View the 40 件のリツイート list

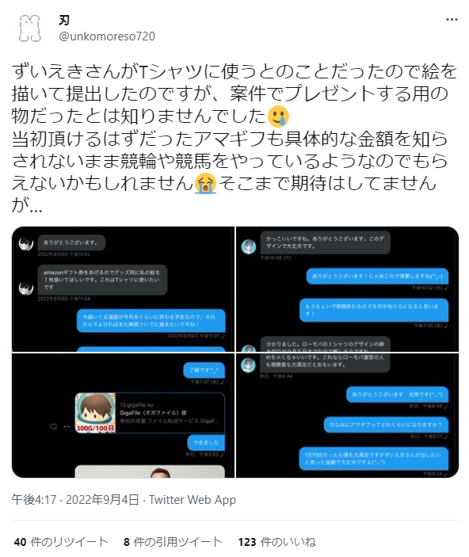point(61,542)
